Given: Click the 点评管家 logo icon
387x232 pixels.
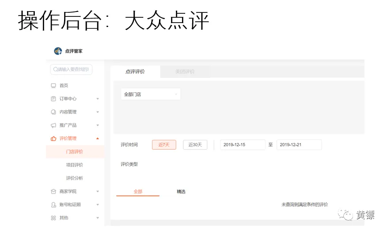Looking at the screenshot, I should 58,51.
